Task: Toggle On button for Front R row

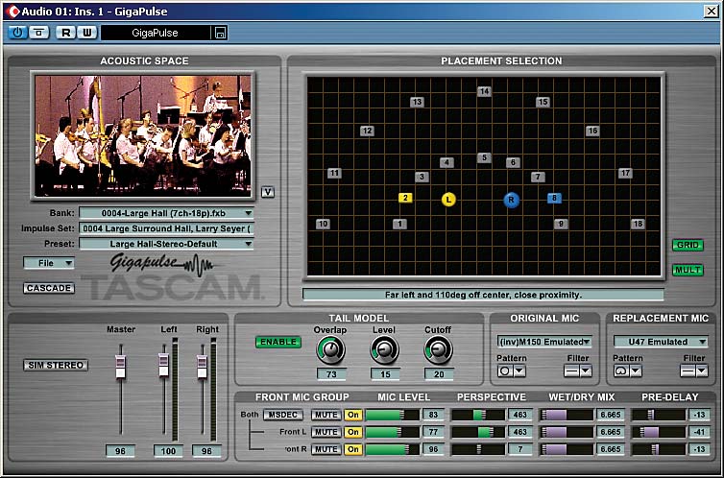Action: pyautogui.click(x=353, y=449)
